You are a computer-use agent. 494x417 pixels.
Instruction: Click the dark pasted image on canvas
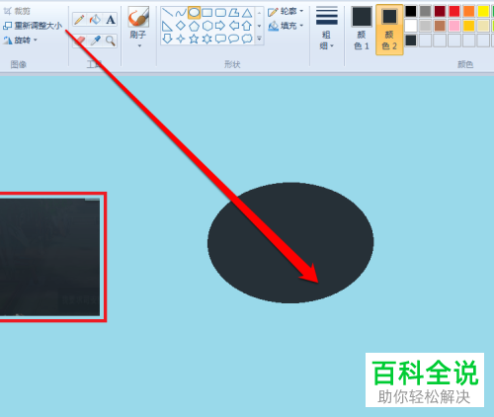(49, 257)
